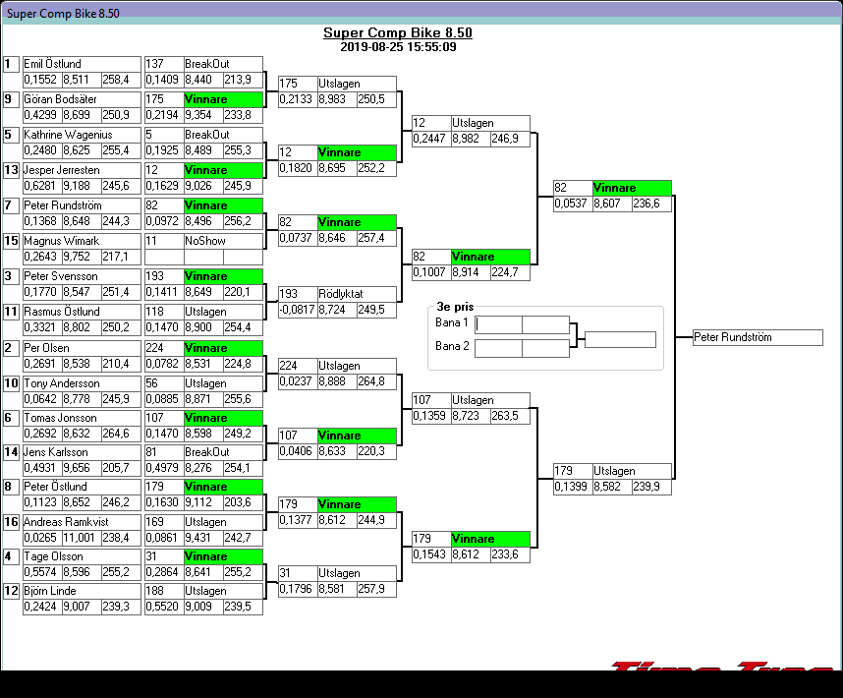Screen dimensions: 843x698
Task: Click BreakOut cell for bike 81
Action: (223, 452)
